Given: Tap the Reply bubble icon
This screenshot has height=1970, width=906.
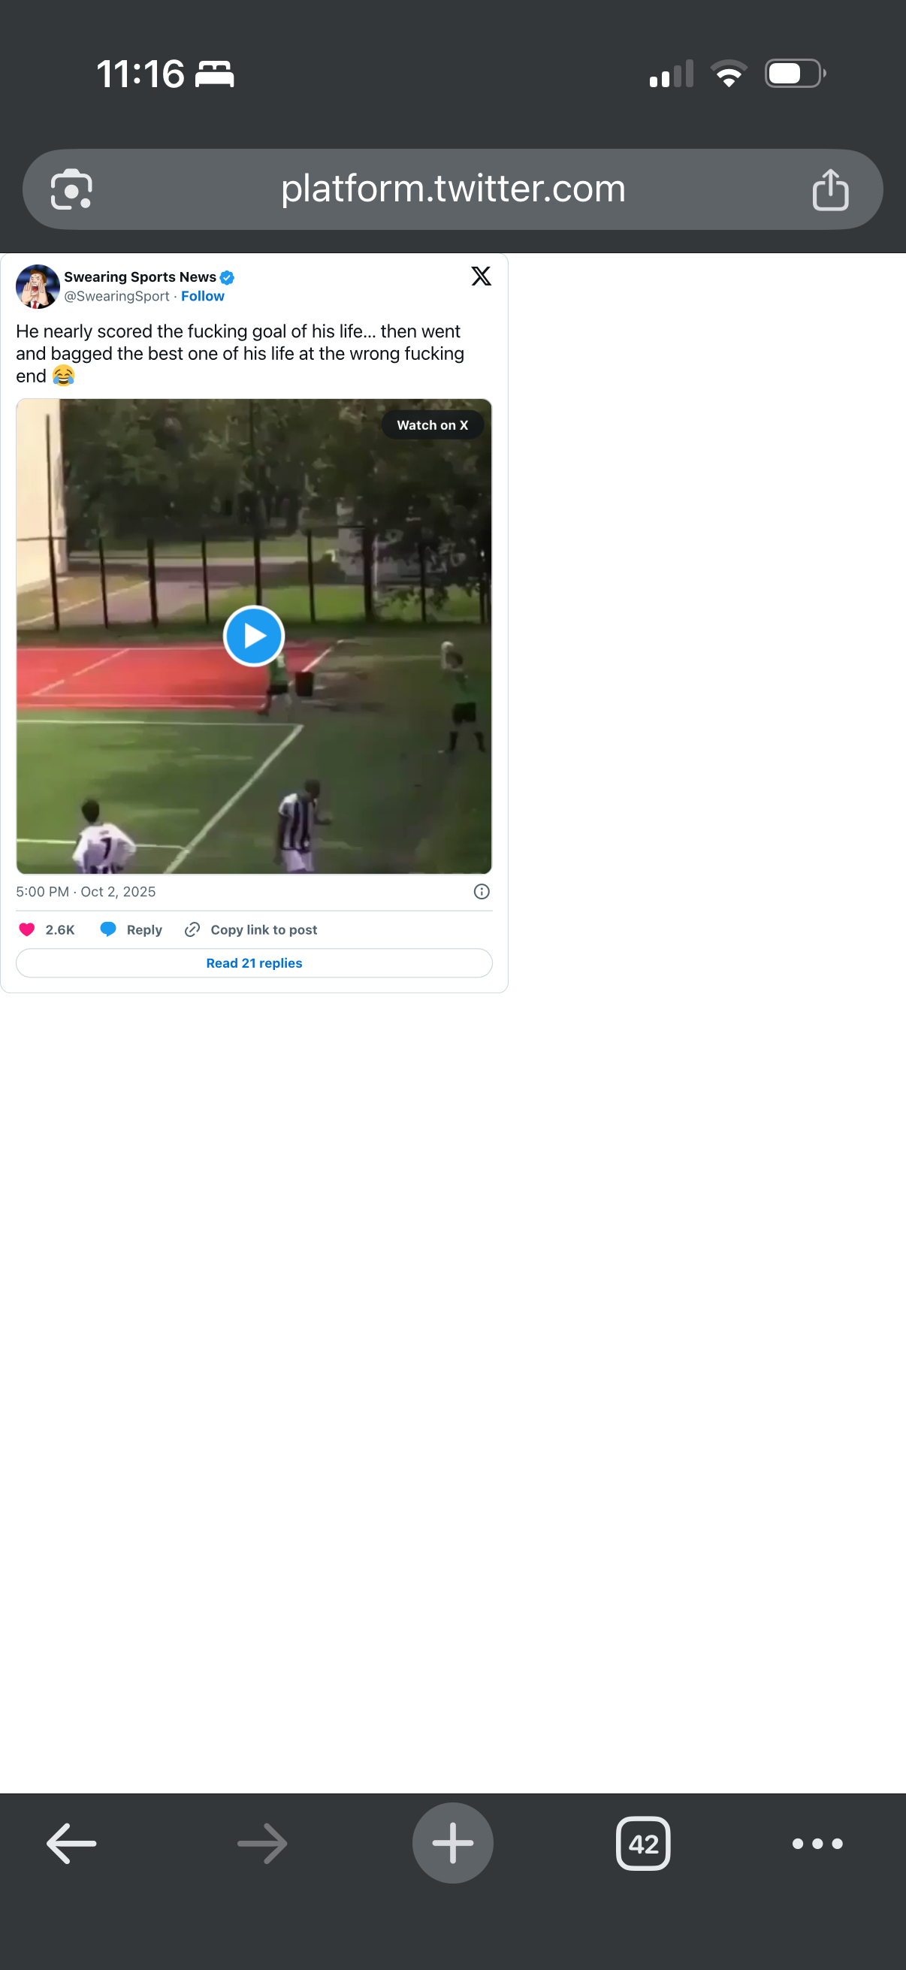Looking at the screenshot, I should coord(109,929).
